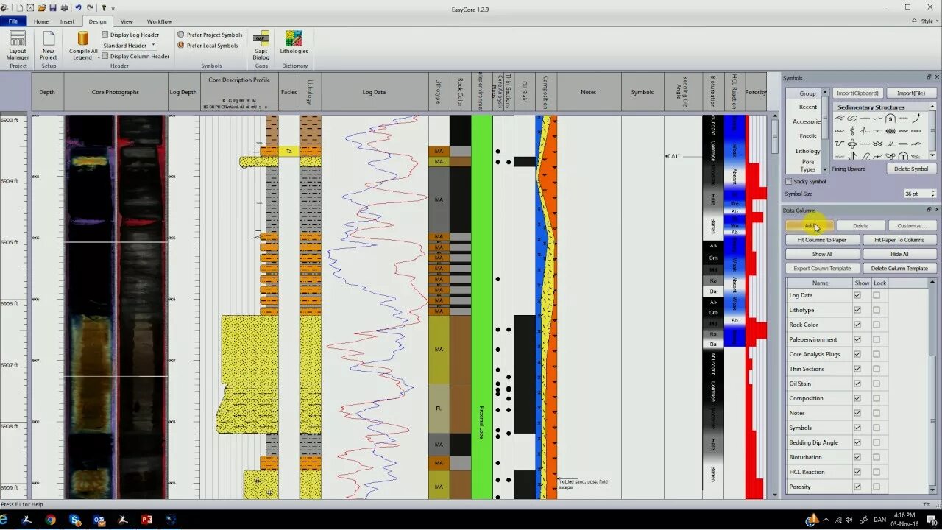Image resolution: width=942 pixels, height=530 pixels.
Task: Click the open folder quick-access icon
Action: tap(42, 7)
